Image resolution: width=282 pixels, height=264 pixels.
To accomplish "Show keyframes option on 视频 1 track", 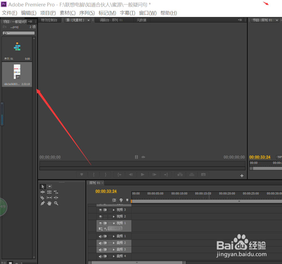I will click(105, 228).
